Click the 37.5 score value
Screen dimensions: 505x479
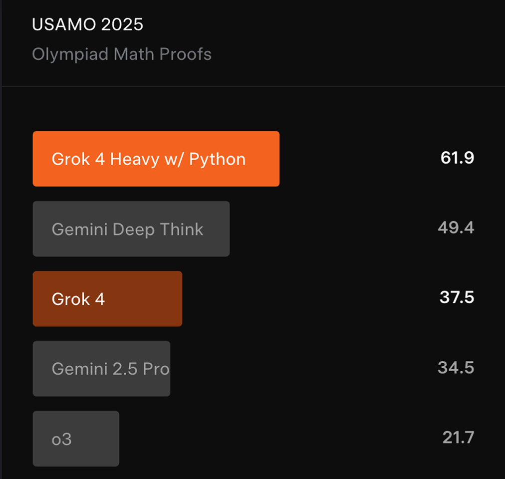pyautogui.click(x=457, y=298)
